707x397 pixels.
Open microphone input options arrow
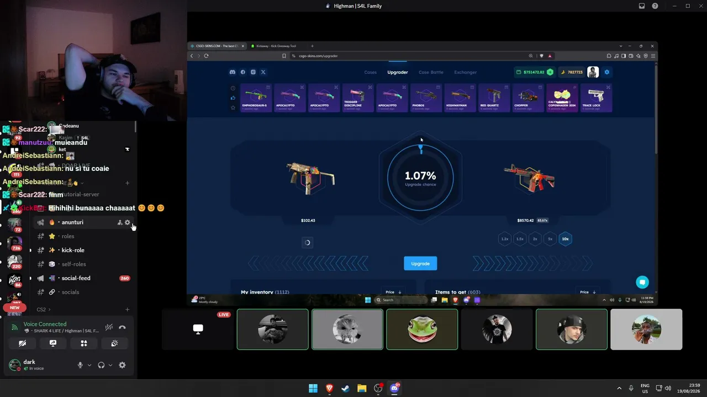click(89, 365)
